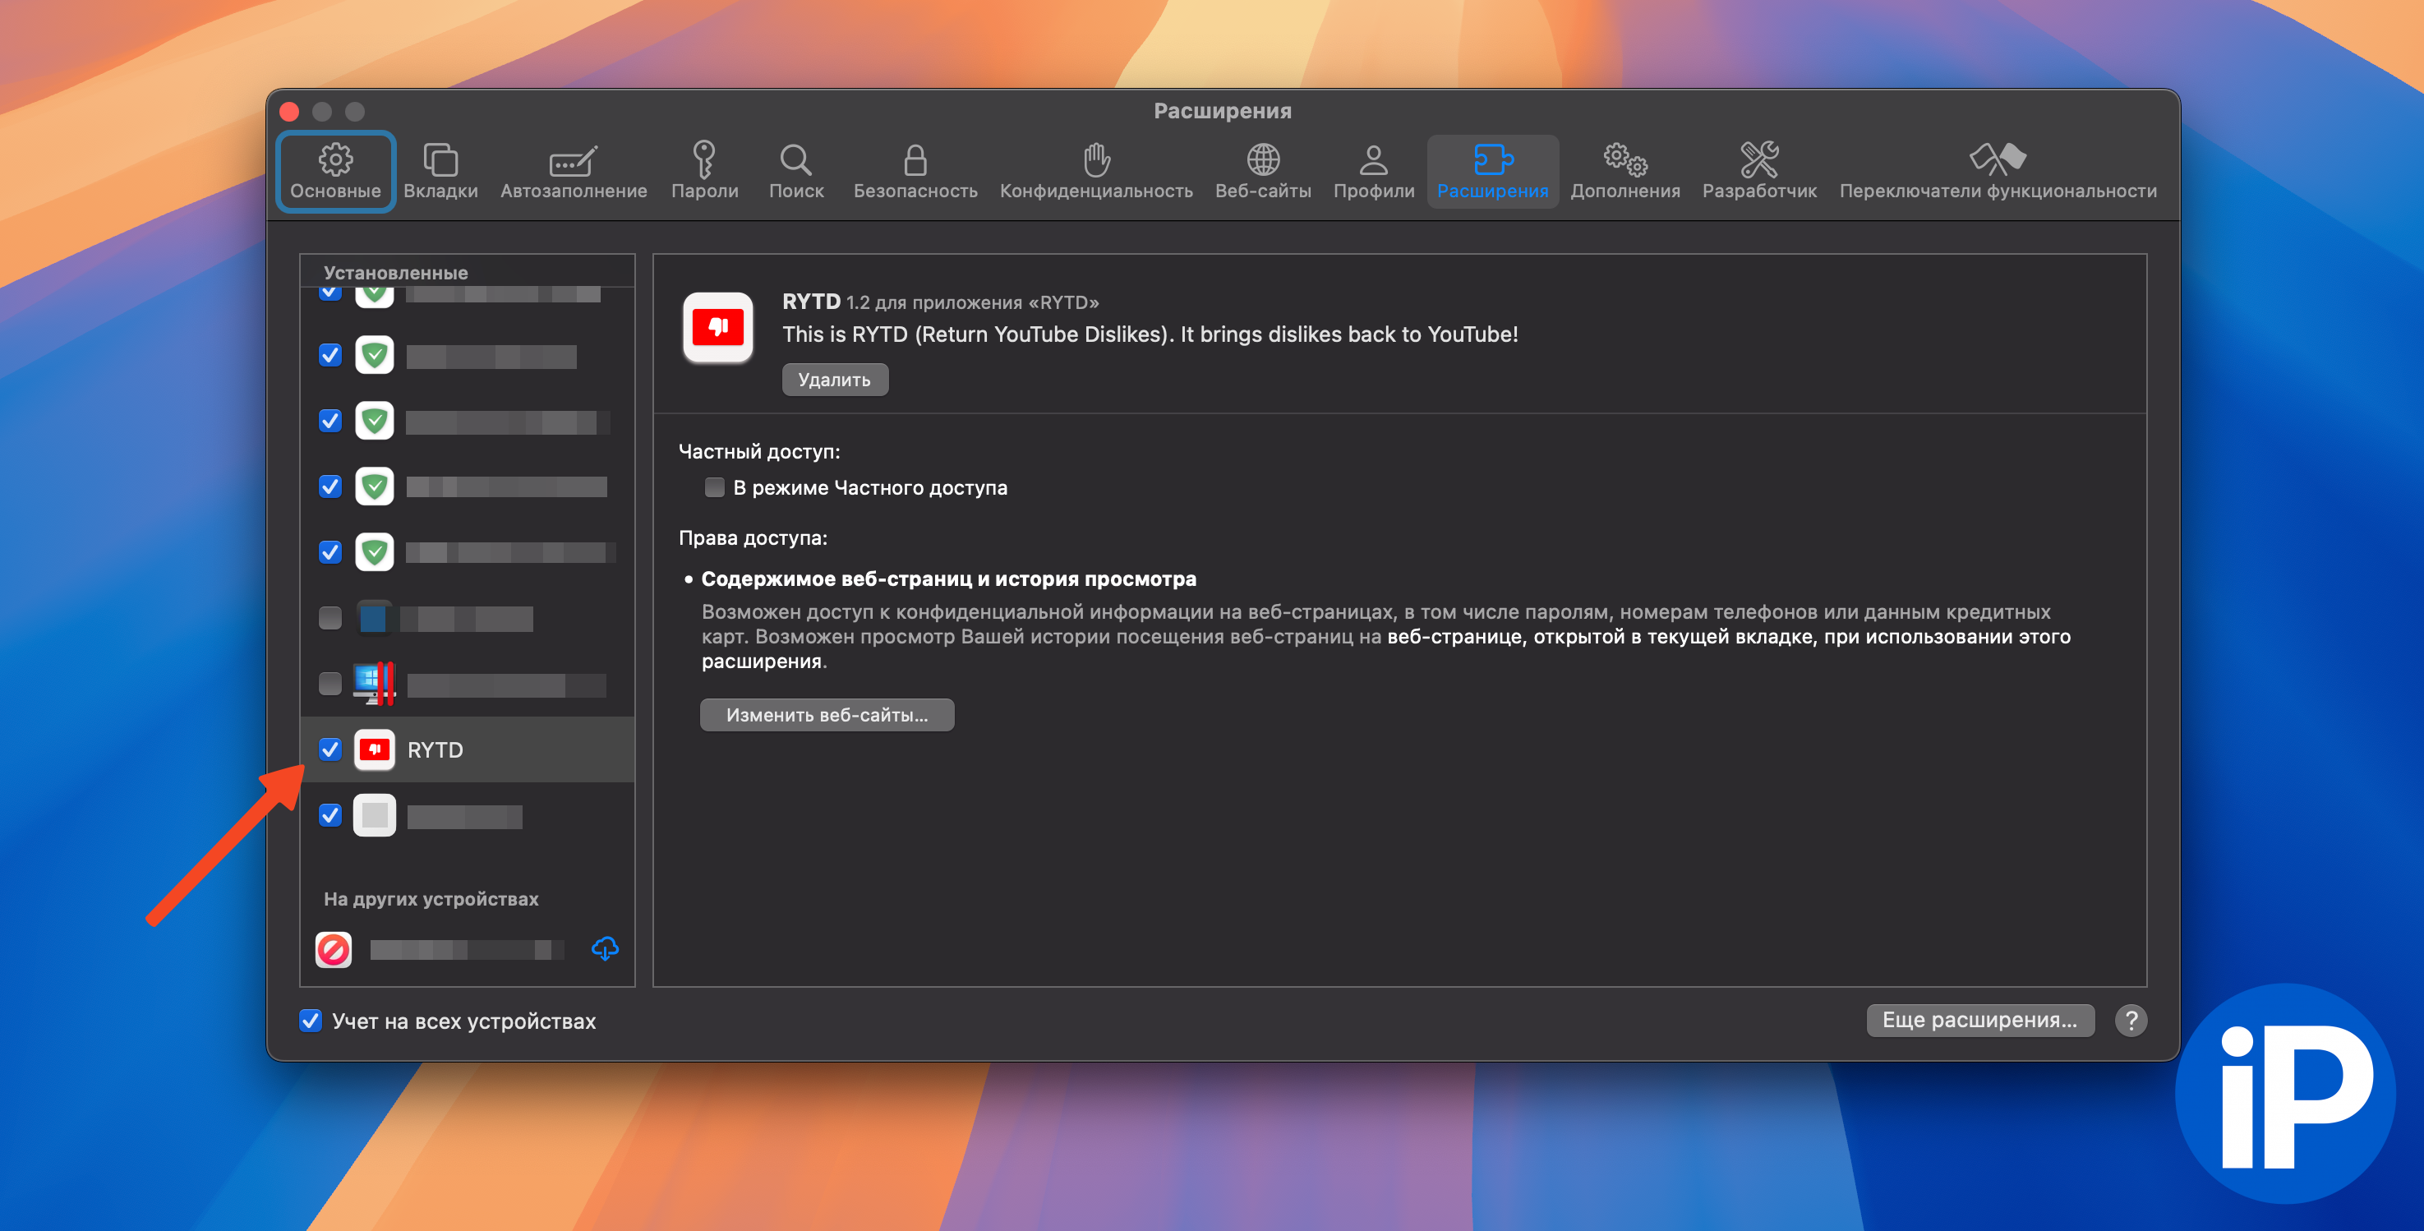Viewport: 2424px width, 1231px height.
Task: Uncheck Учет на всех устройствах
Action: coord(311,1020)
